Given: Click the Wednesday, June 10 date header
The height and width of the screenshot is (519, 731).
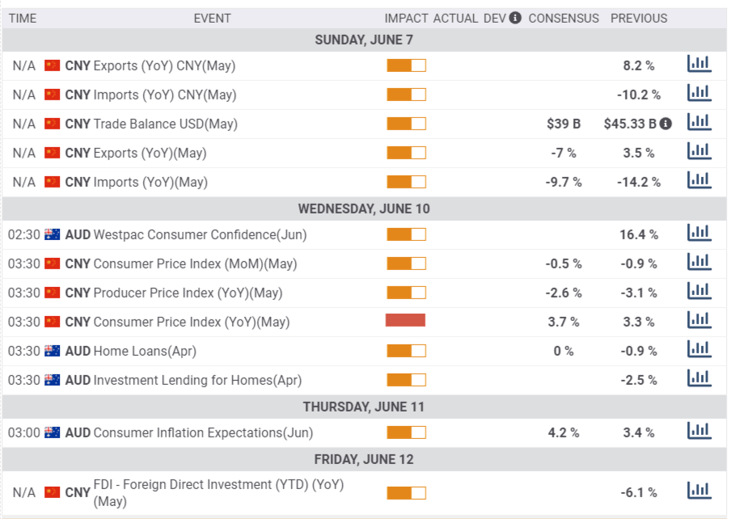Looking at the screenshot, I should click(x=364, y=209).
